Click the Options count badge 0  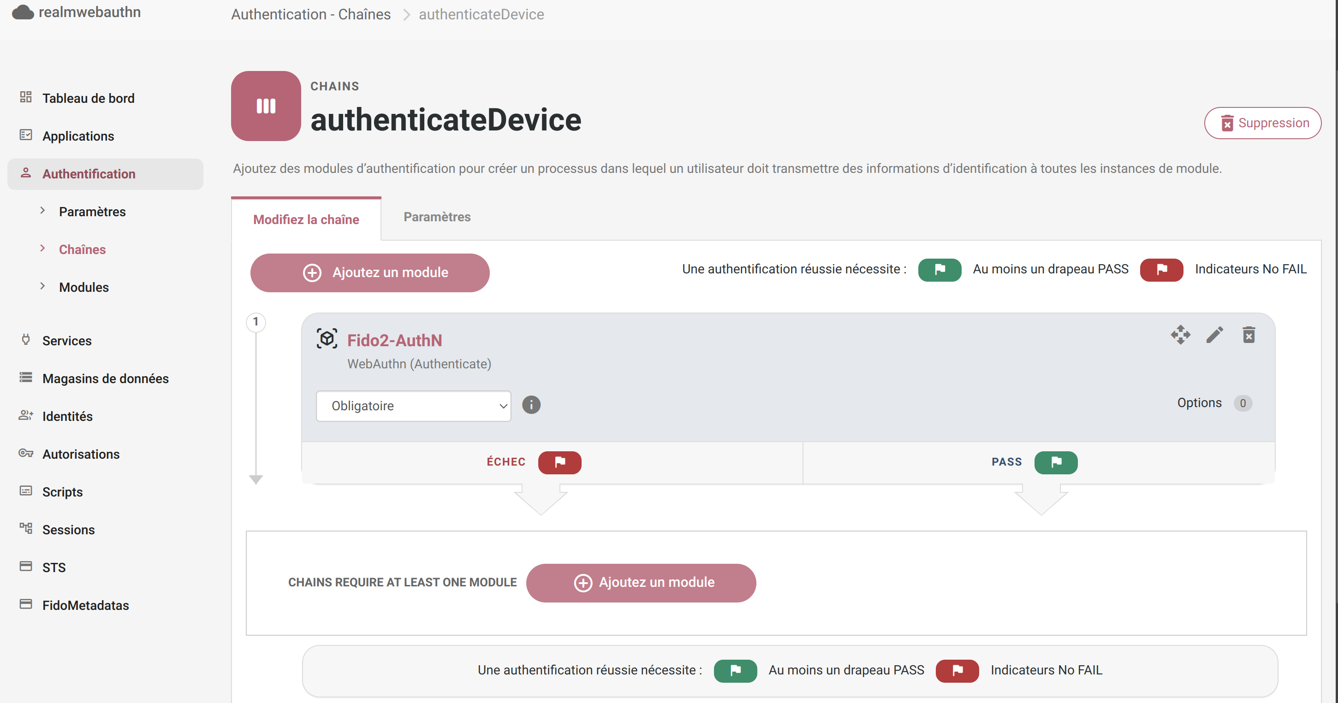1243,403
